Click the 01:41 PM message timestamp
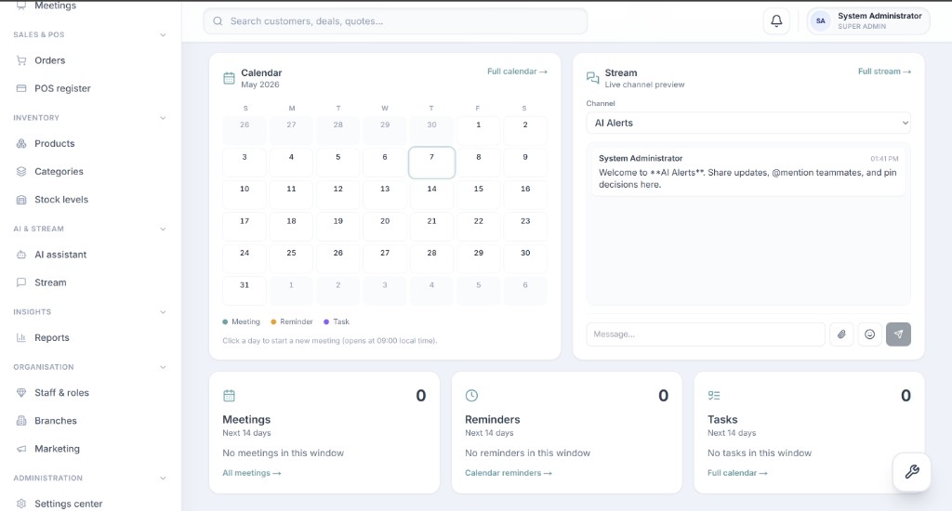This screenshot has height=511, width=952. [x=884, y=159]
